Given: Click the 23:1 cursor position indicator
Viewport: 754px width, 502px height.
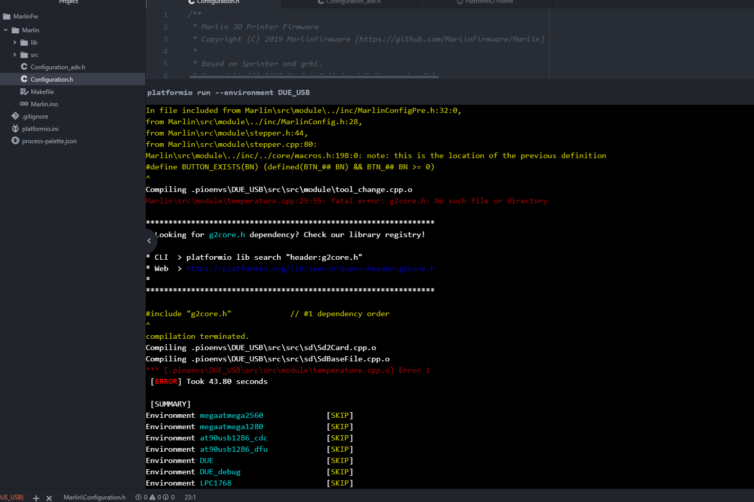Looking at the screenshot, I should coord(190,497).
